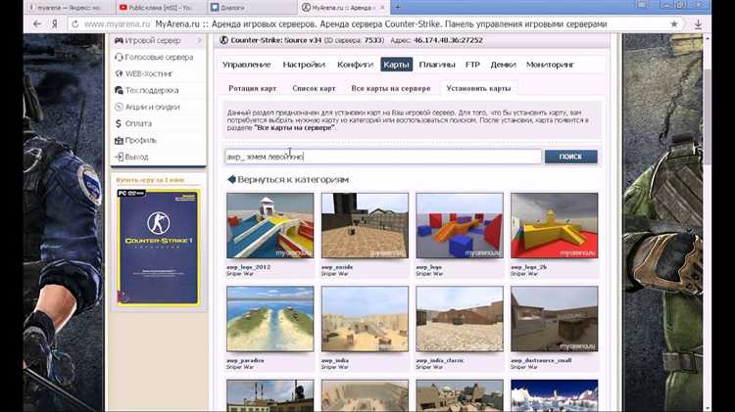Image resolution: width=735 pixels, height=412 pixels.
Task: Open Профиль sidebar link
Action: [140, 140]
